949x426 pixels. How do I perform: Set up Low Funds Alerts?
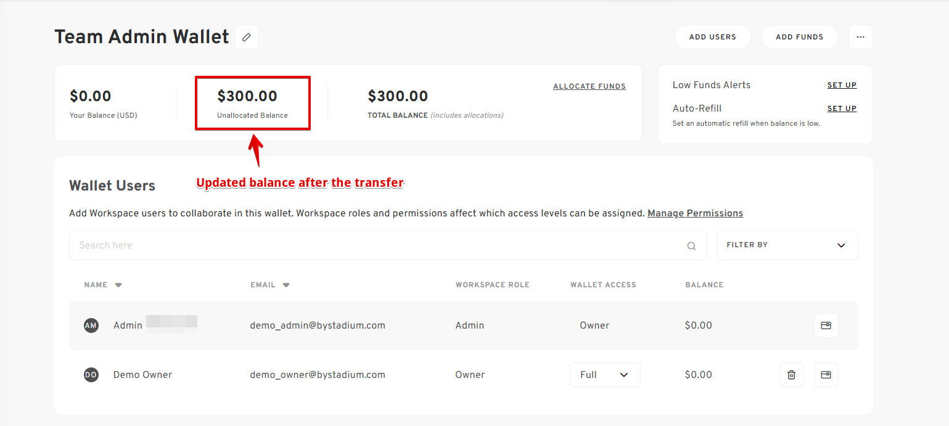pos(842,85)
